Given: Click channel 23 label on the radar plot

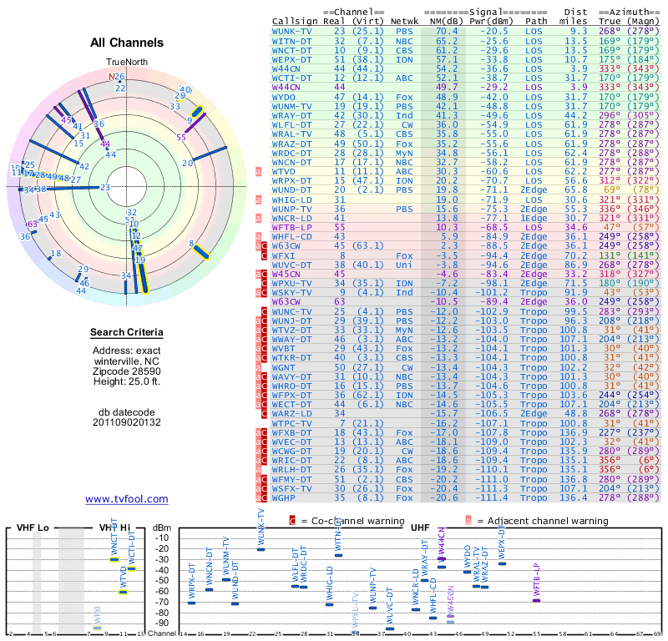Looking at the screenshot, I should (105, 187).
